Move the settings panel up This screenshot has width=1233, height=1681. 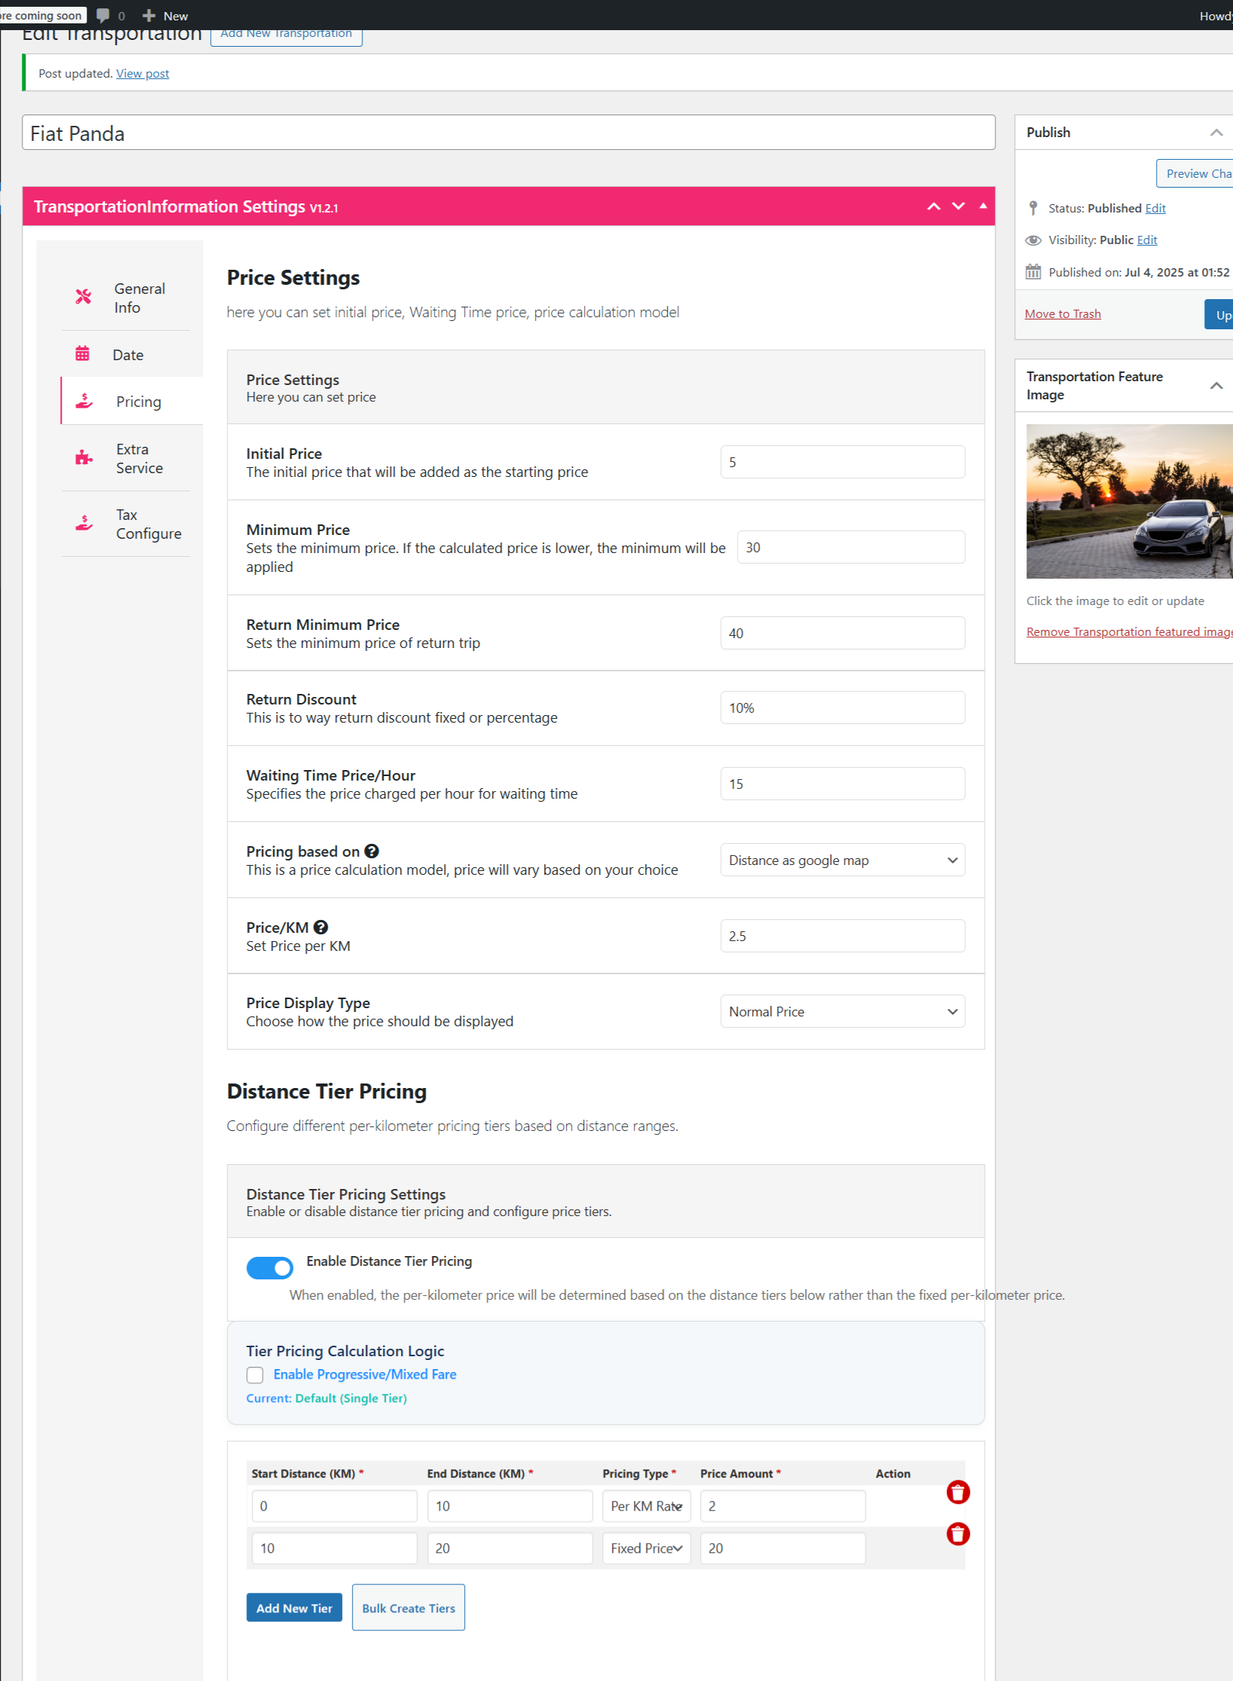[934, 206]
